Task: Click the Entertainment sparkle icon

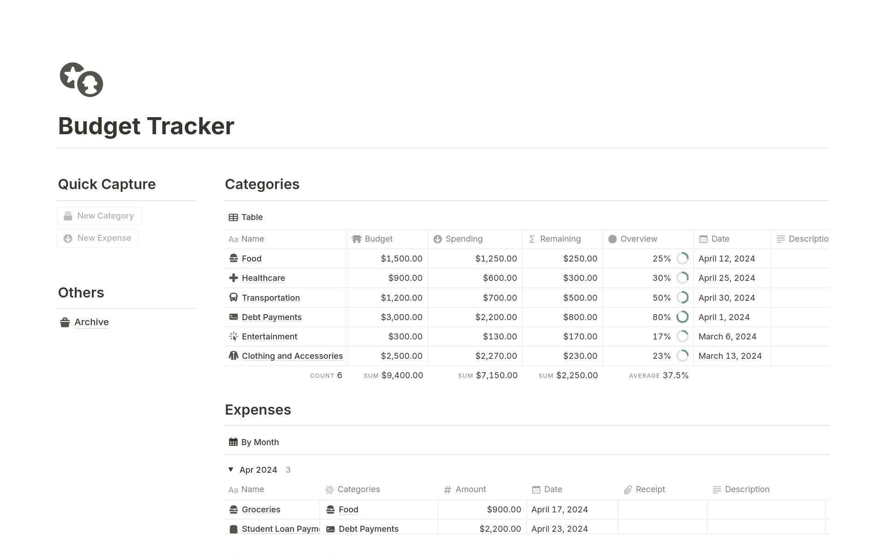Action: coord(233,336)
